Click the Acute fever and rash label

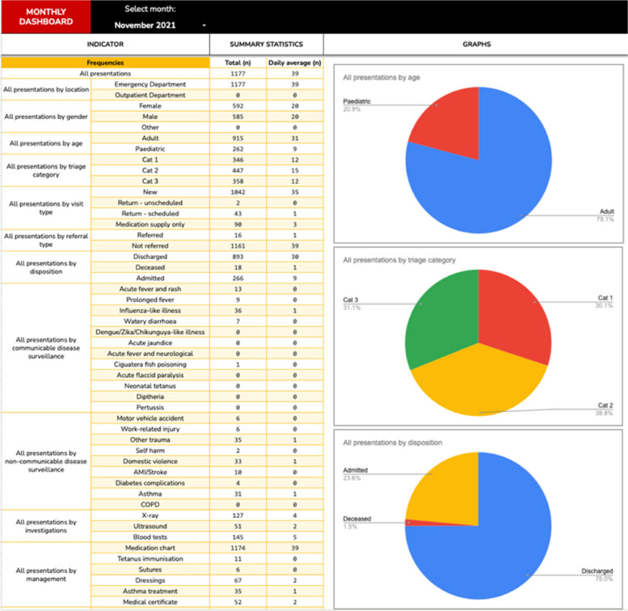(150, 289)
